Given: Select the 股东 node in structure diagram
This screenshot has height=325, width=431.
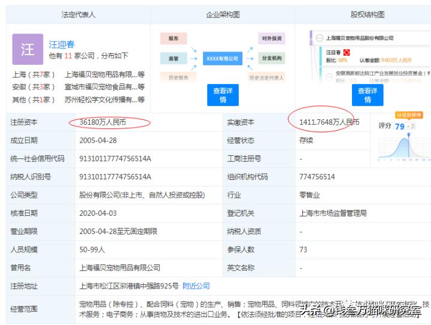Looking at the screenshot, I should [174, 38].
